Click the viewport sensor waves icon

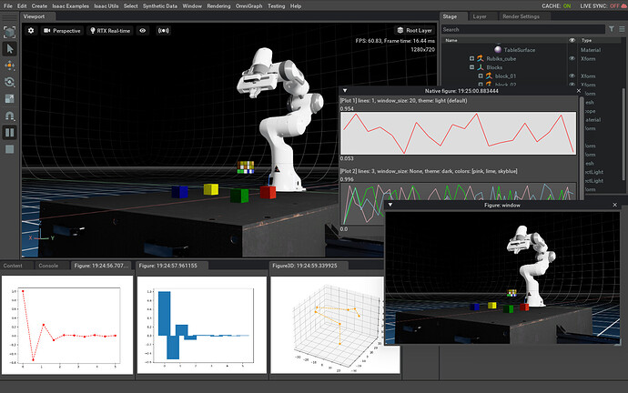(165, 31)
